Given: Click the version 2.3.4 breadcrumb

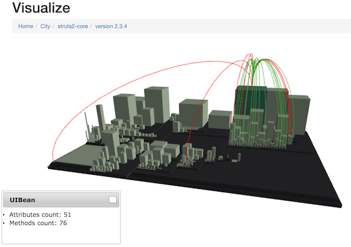Looking at the screenshot, I should tap(111, 26).
